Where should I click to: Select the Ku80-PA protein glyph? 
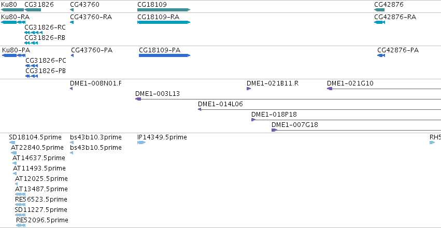click(10, 55)
